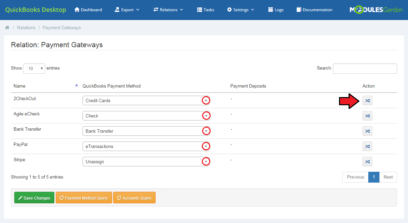Click the QuickBooks Payment Method column header

tap(111, 86)
